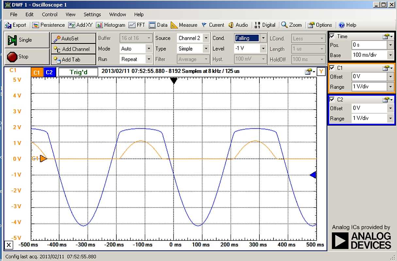Disable channel C2 checkbox
Viewport: 397px width, 261px height.
(x=332, y=100)
